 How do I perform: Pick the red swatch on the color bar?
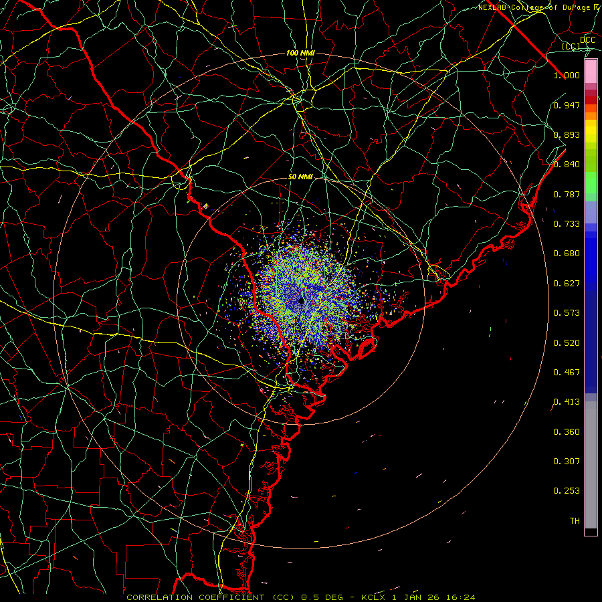tap(591, 100)
